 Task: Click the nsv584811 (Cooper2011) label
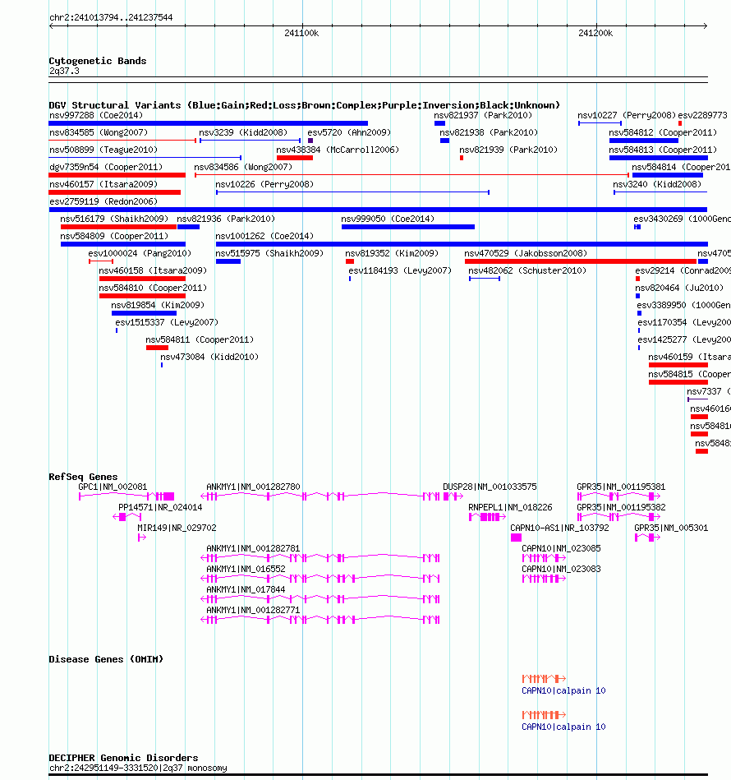(x=200, y=339)
